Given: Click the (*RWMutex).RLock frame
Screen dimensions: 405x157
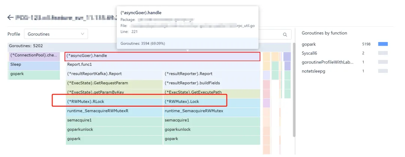Looking at the screenshot, I should point(114,102).
